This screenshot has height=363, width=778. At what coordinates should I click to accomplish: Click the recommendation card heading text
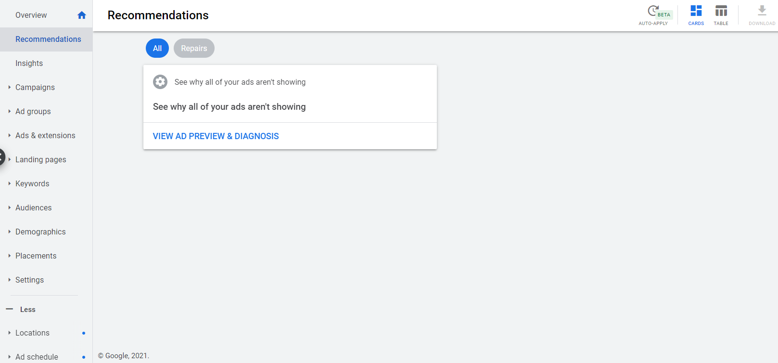[x=229, y=107]
